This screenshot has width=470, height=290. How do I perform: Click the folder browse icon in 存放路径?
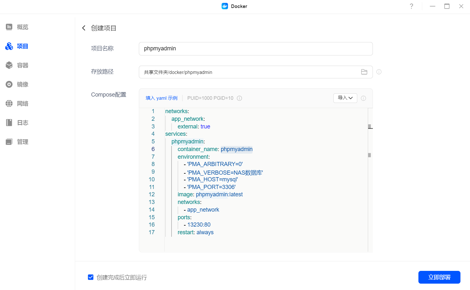click(364, 72)
